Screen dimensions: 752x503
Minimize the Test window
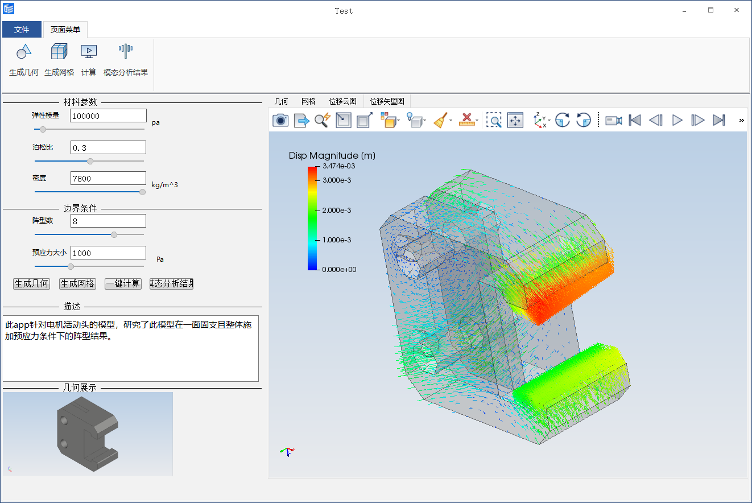[x=685, y=10]
